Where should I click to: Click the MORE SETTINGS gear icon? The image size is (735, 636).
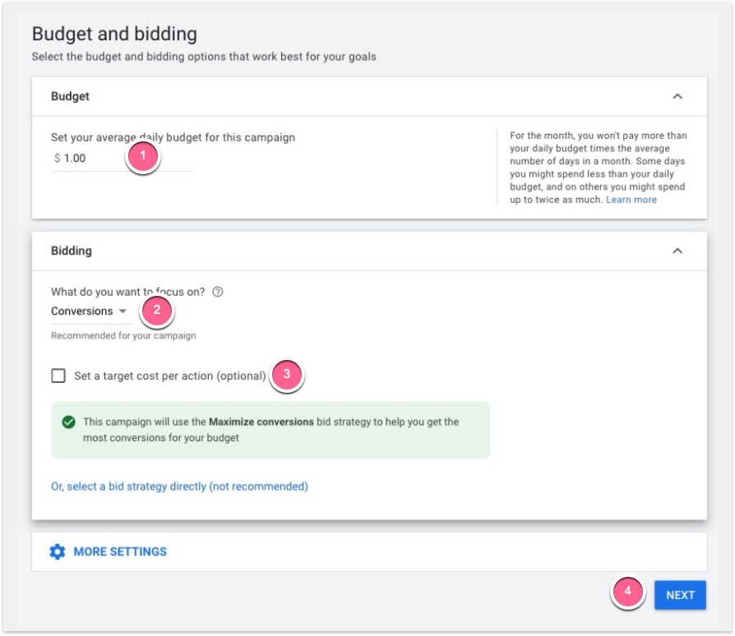click(x=57, y=551)
